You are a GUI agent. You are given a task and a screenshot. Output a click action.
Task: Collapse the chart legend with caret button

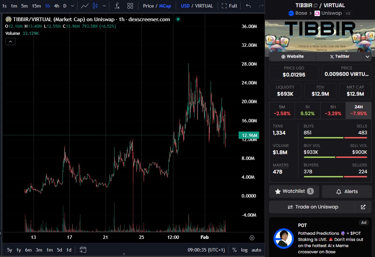click(x=10, y=42)
